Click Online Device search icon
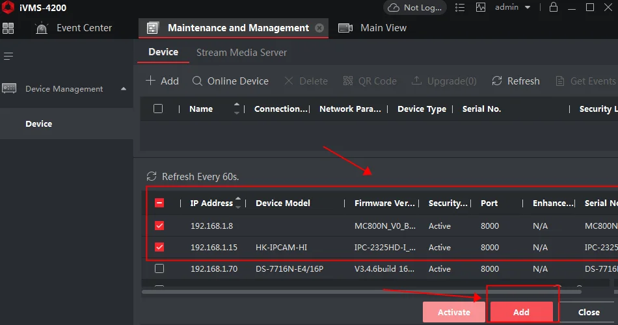 click(x=198, y=81)
